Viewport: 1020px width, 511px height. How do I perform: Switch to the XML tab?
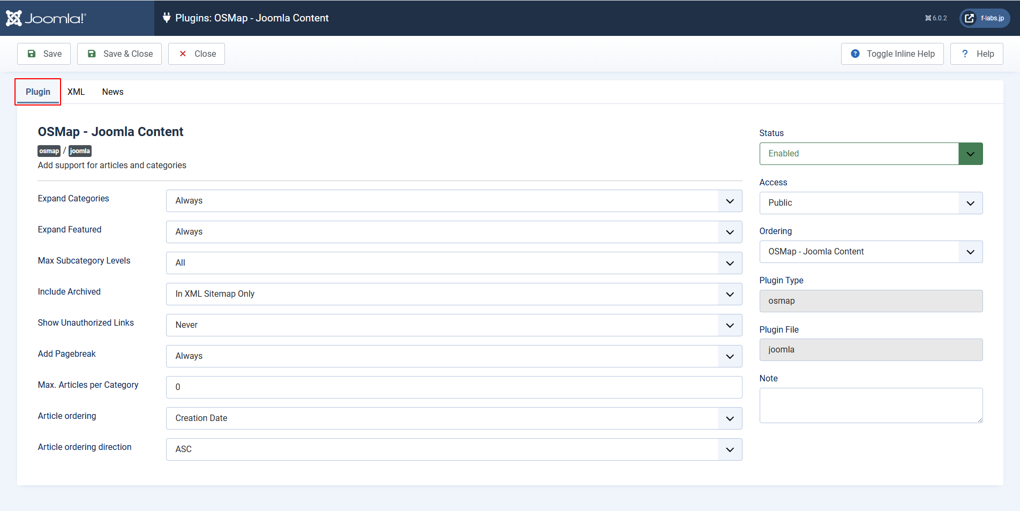[76, 92]
